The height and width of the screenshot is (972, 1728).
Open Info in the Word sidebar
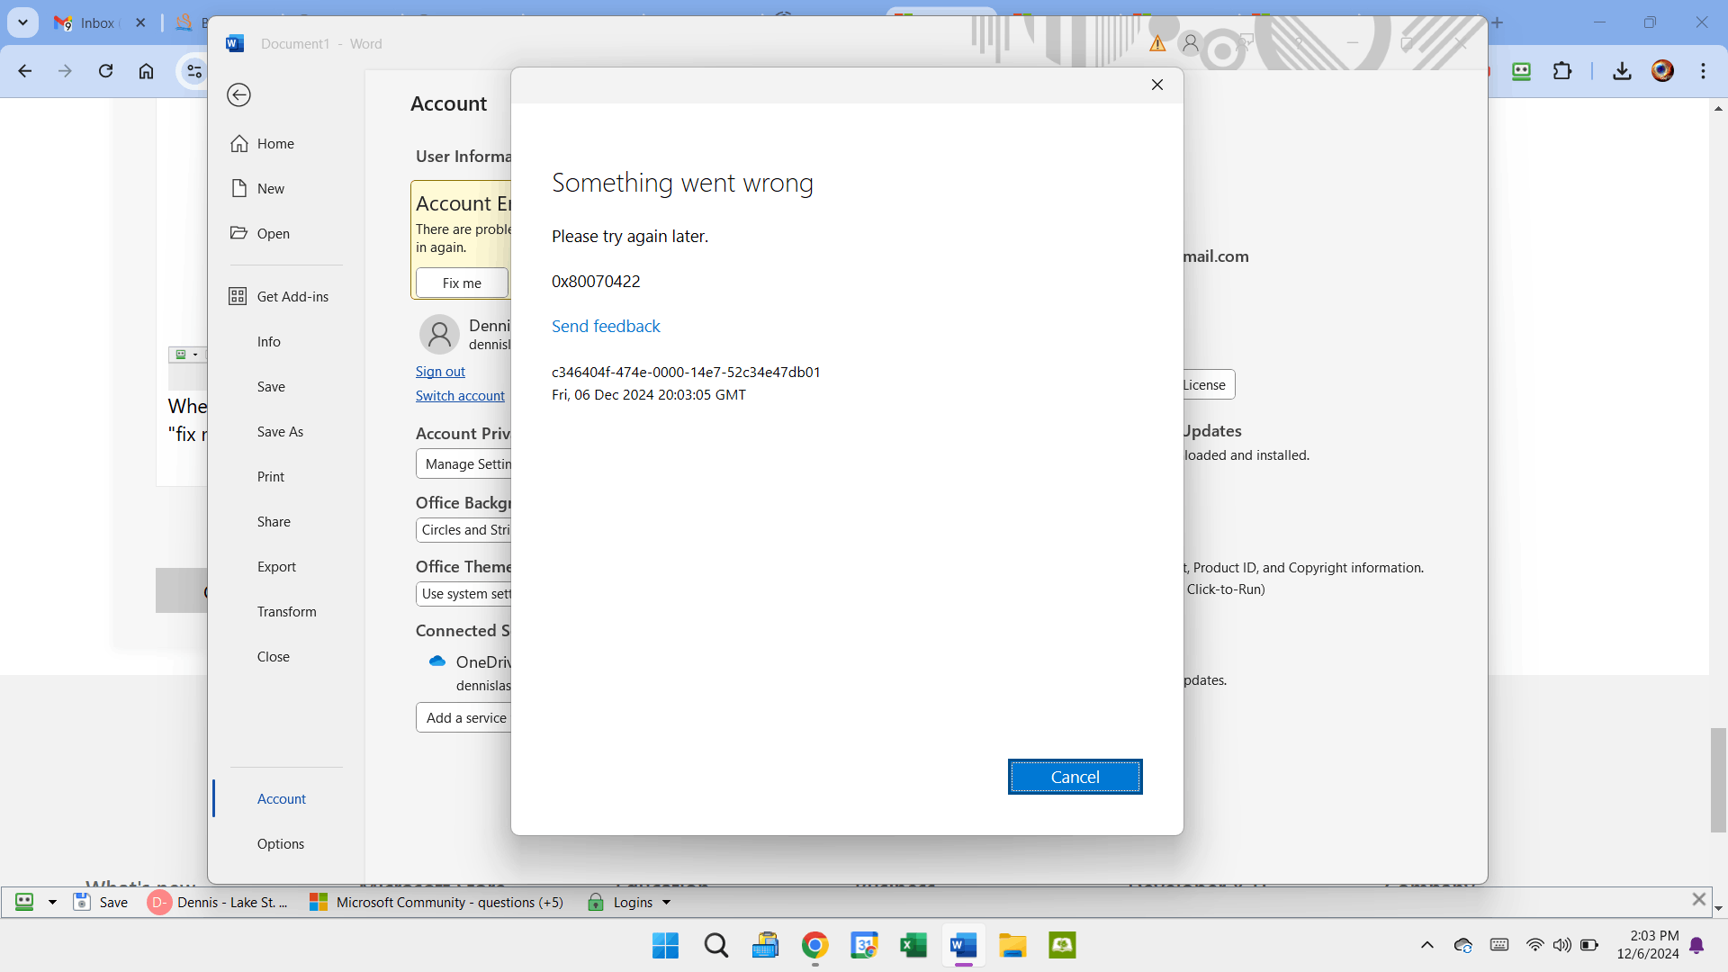coord(268,342)
